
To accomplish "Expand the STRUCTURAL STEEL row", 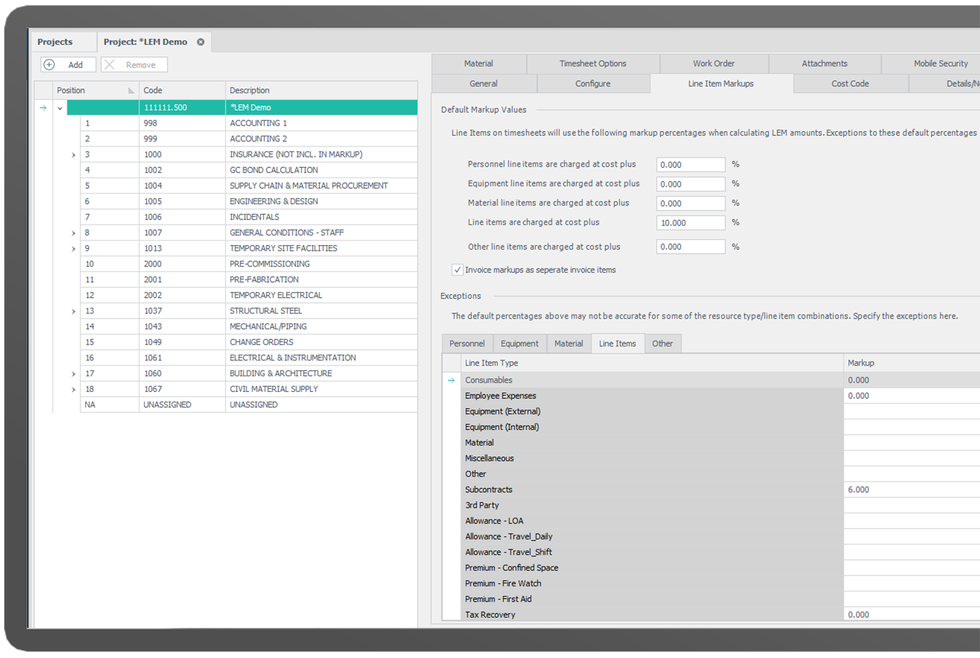I will click(x=73, y=312).
